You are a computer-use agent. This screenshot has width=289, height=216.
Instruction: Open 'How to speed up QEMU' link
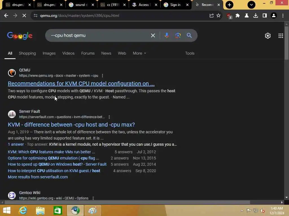click(57, 164)
